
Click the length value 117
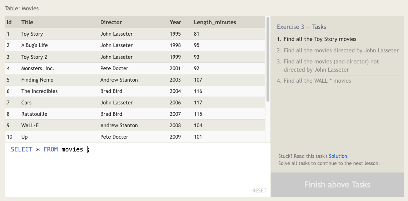(x=198, y=103)
